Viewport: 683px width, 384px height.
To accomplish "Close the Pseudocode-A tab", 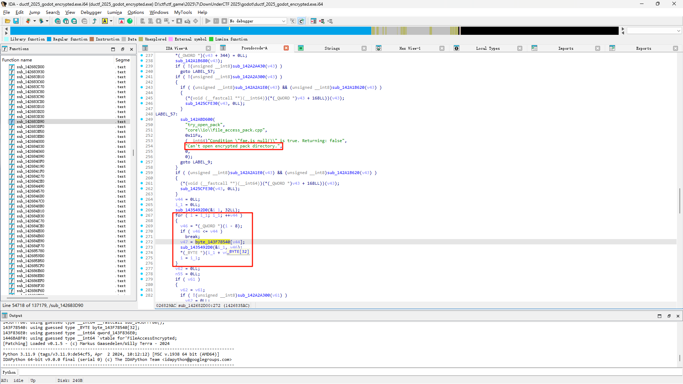I will (x=286, y=48).
